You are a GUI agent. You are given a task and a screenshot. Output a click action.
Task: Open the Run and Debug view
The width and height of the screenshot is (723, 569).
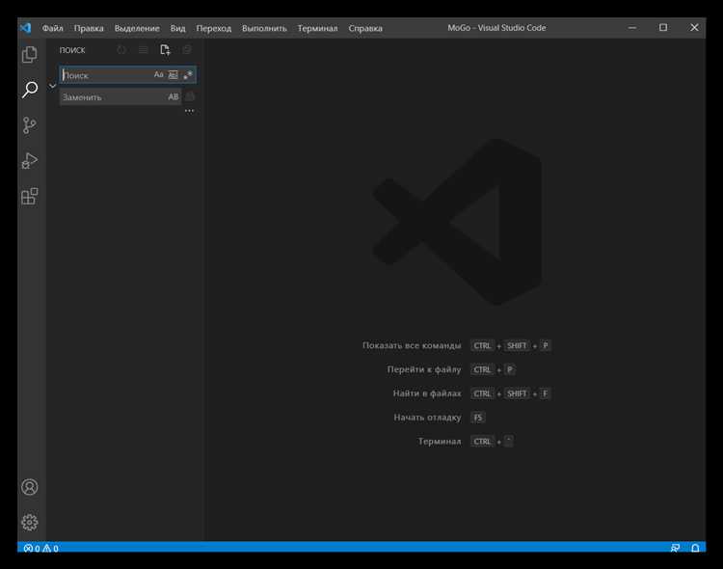(30, 161)
